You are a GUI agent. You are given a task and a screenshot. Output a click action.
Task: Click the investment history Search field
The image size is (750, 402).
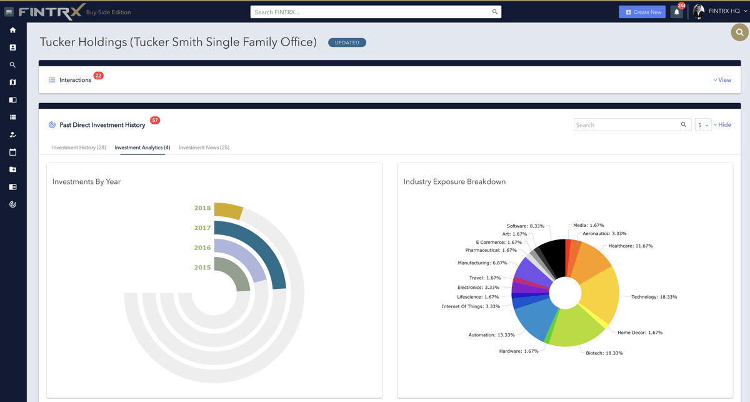632,125
